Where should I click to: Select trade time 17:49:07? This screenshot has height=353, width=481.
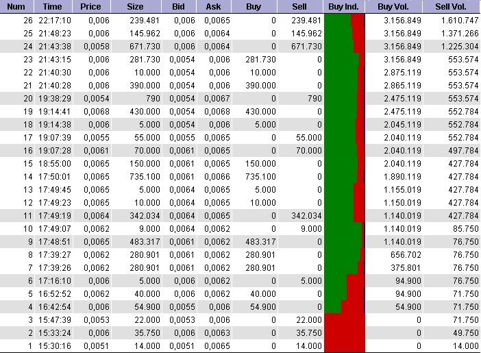(55, 229)
